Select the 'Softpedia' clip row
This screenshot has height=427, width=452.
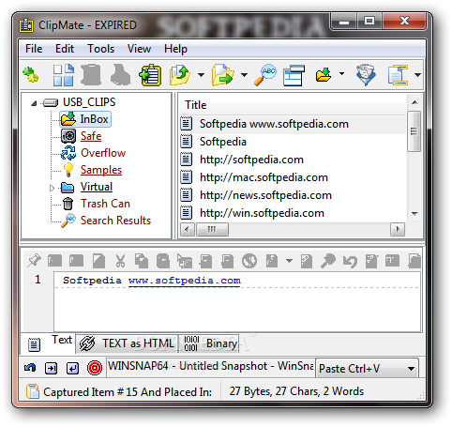coord(293,142)
